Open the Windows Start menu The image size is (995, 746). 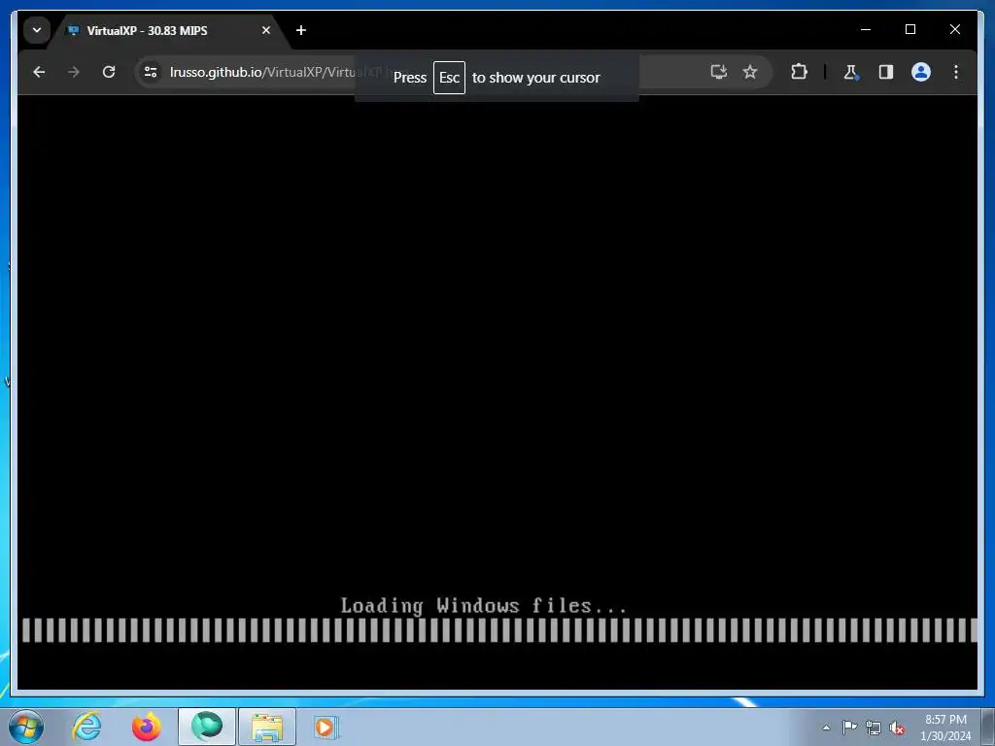coord(26,727)
